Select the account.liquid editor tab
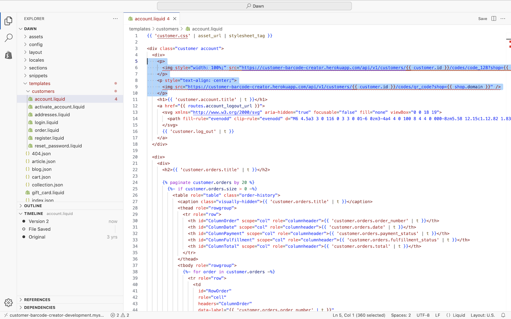 coord(150,19)
